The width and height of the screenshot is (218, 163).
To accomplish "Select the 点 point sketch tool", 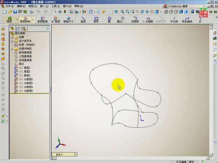I will pyautogui.click(x=200, y=20).
